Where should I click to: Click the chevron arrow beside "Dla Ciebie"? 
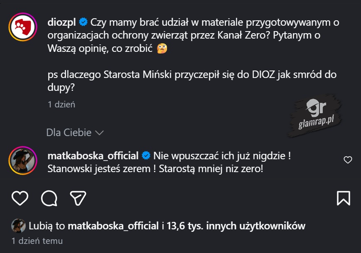click(x=99, y=133)
